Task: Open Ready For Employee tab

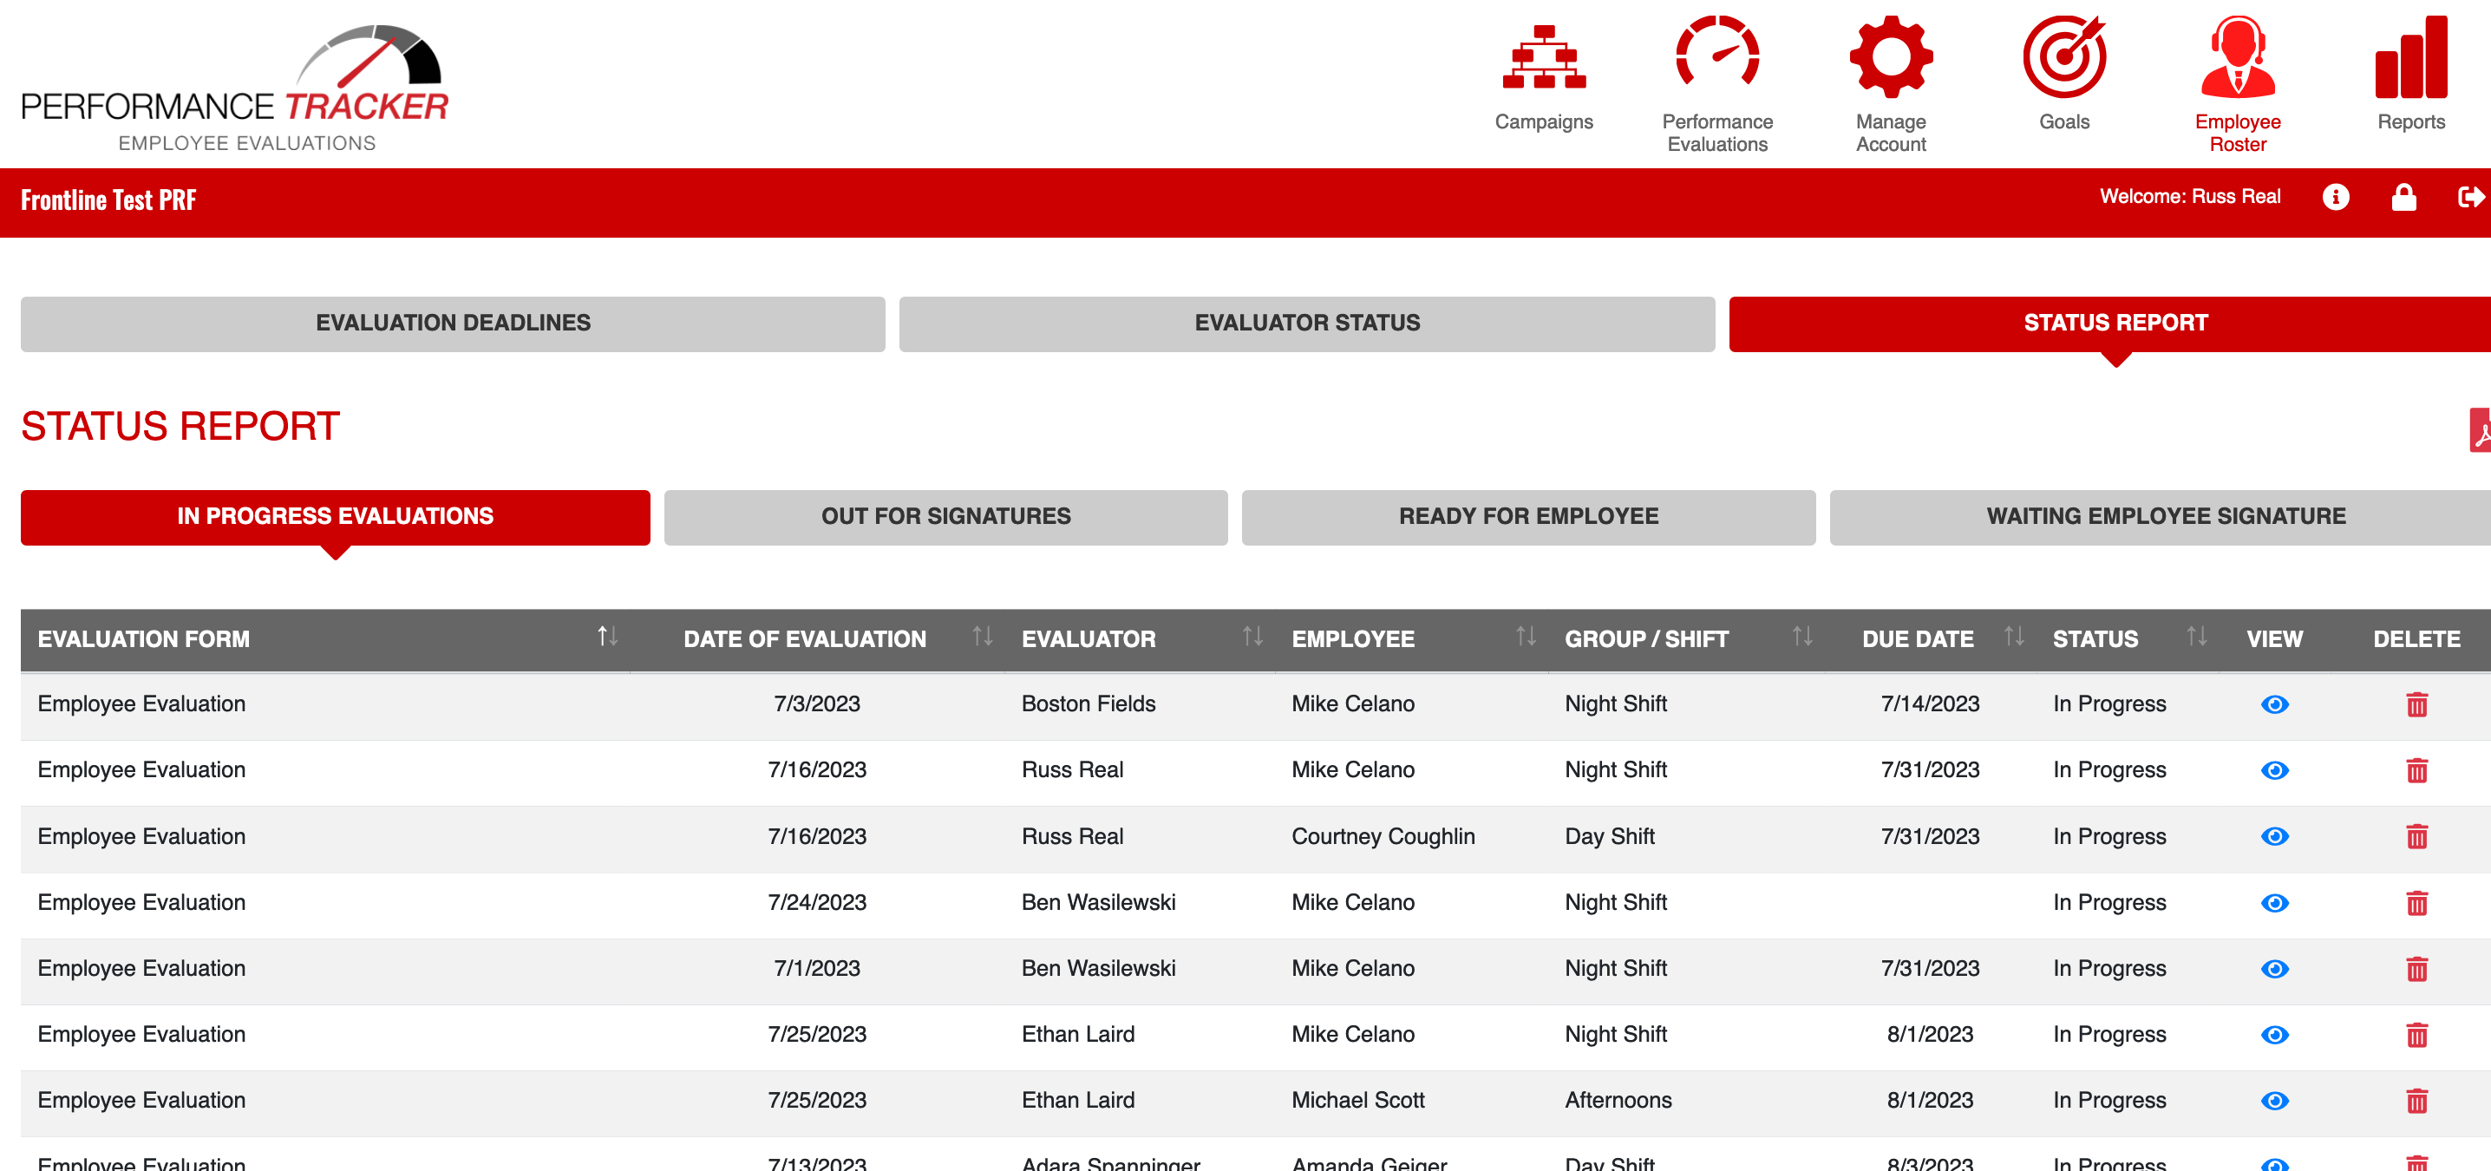Action: coord(1528,517)
